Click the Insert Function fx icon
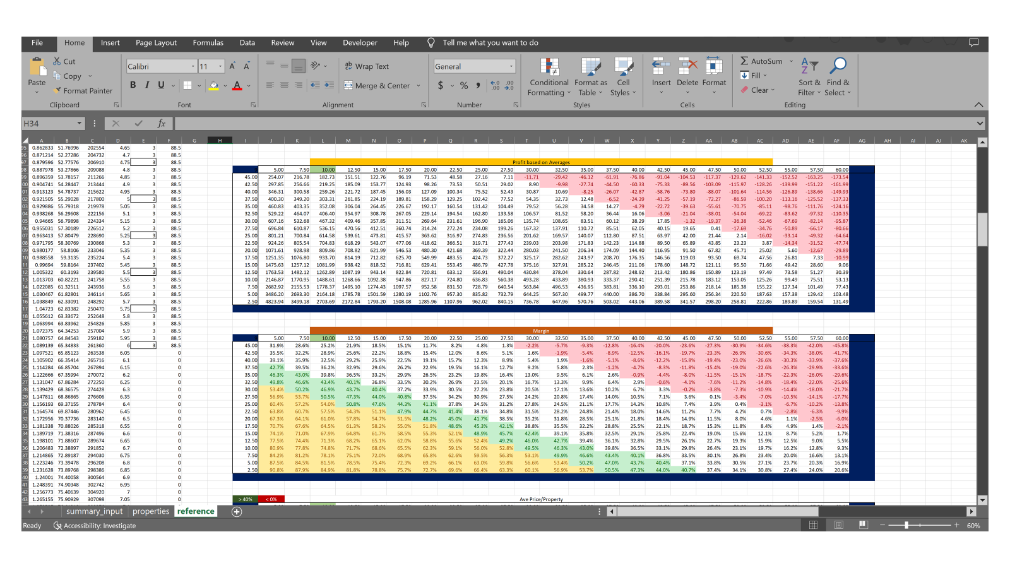Image resolution: width=1010 pixels, height=568 pixels. click(x=162, y=124)
